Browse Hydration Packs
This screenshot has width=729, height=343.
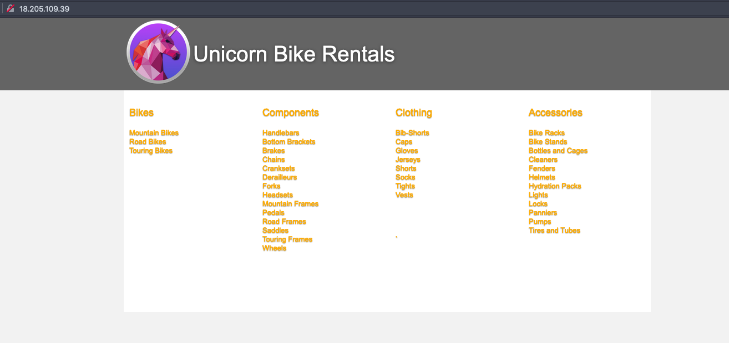click(555, 186)
